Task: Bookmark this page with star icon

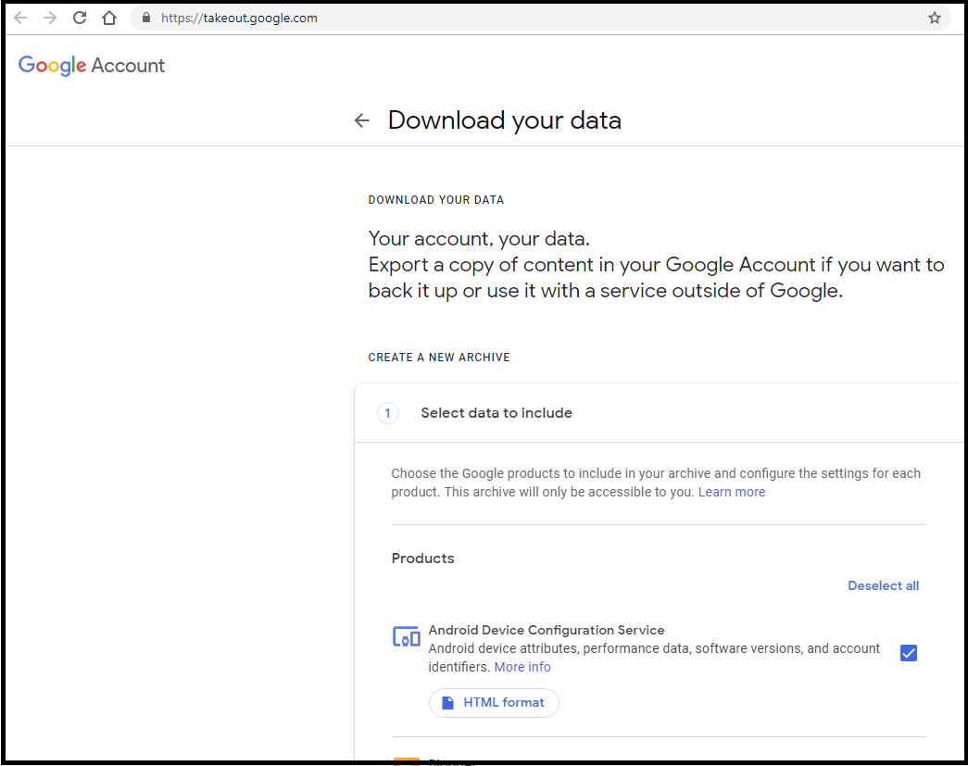Action: click(934, 18)
